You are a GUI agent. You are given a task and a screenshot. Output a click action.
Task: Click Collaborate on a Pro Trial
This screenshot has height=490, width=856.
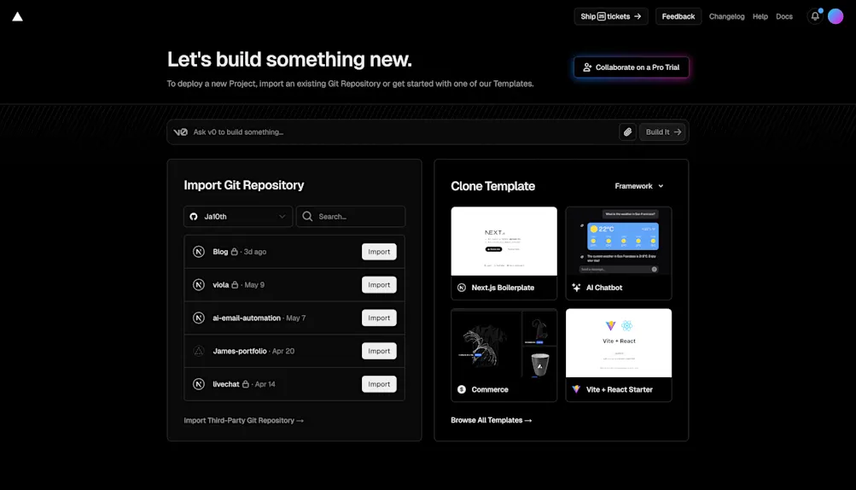coord(631,67)
